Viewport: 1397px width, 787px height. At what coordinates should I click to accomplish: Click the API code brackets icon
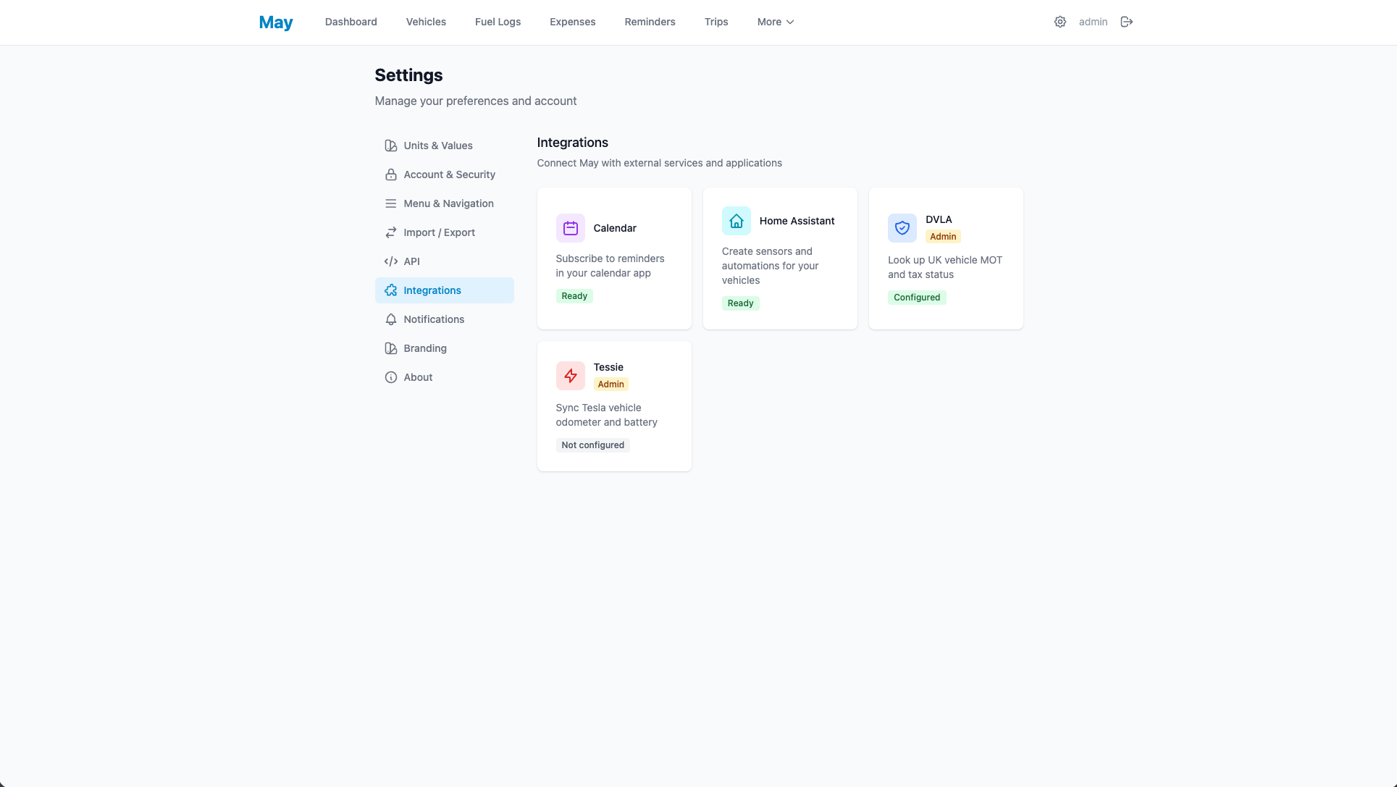[390, 261]
